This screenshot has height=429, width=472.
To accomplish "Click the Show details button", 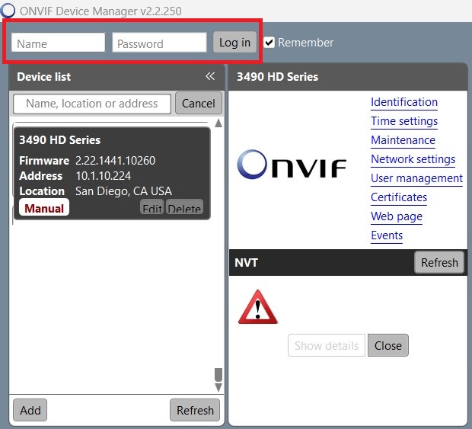I will point(327,345).
